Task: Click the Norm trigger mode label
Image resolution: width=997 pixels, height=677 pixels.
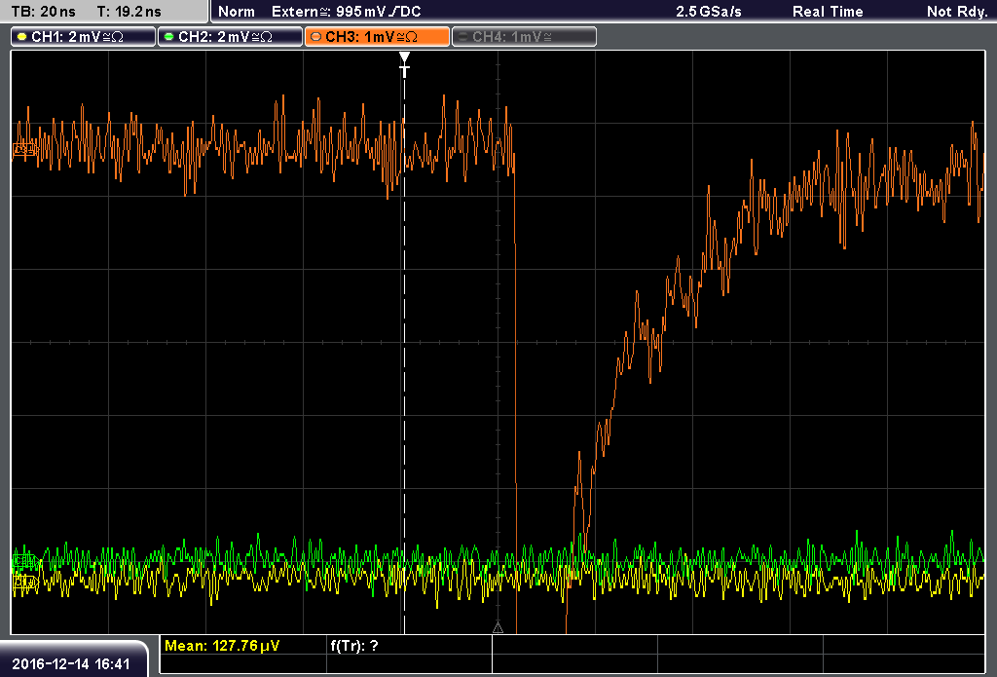Action: (236, 12)
